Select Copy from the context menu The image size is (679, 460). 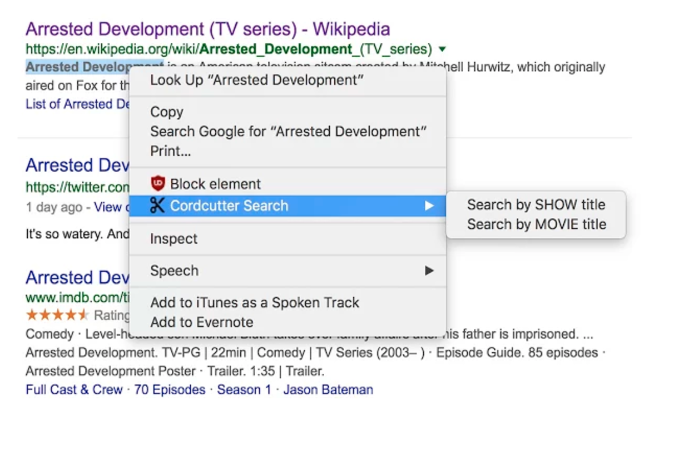(167, 112)
